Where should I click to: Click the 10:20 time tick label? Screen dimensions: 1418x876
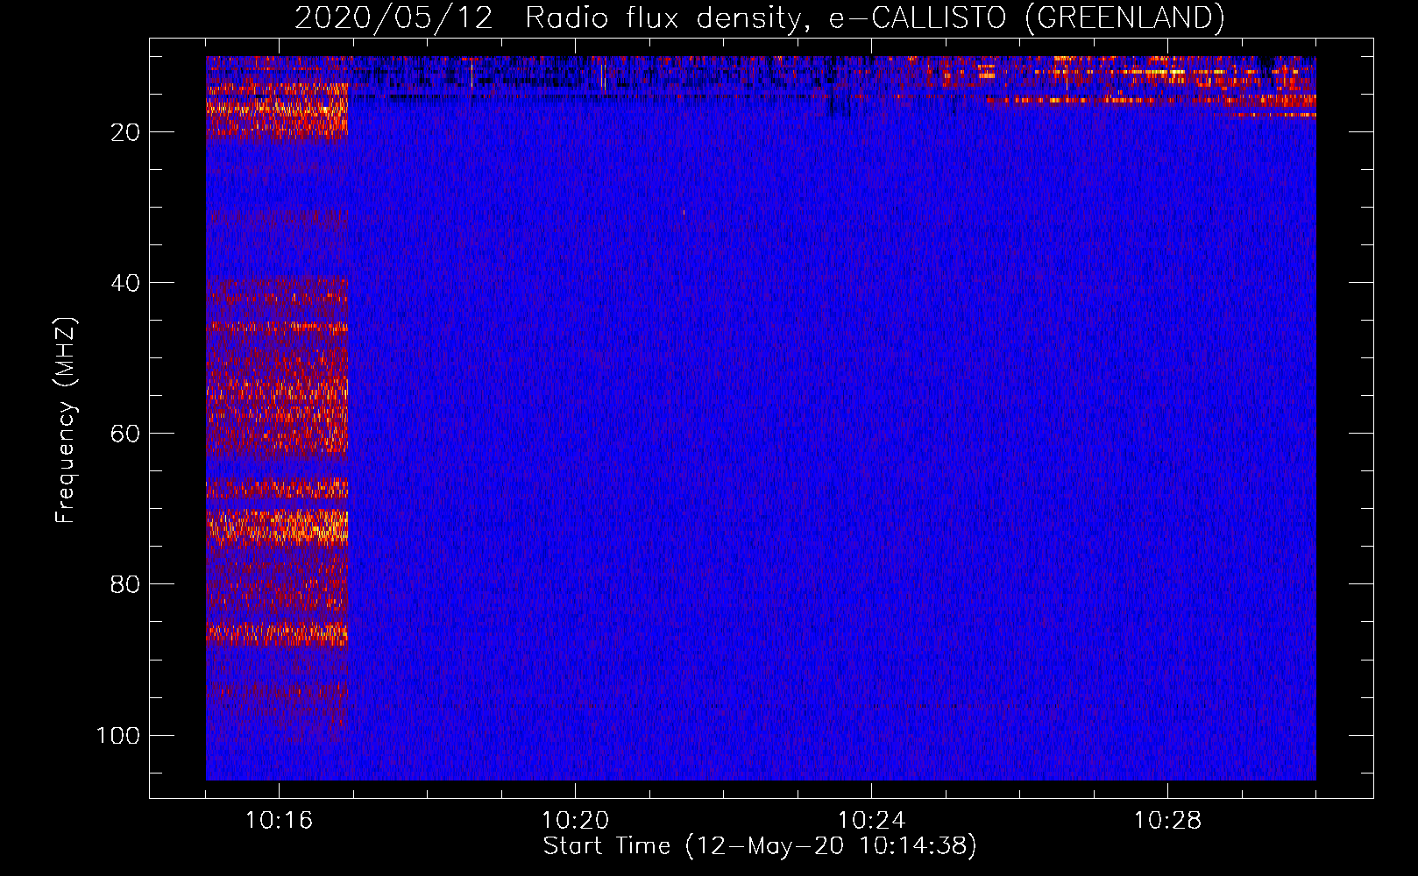tap(575, 821)
